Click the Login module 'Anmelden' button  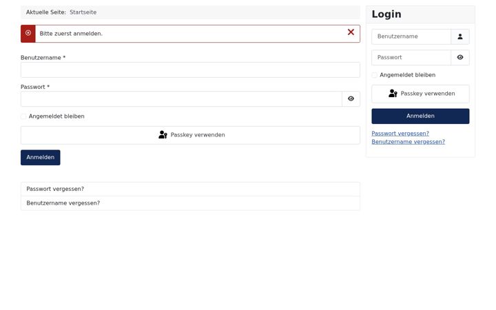[420, 116]
